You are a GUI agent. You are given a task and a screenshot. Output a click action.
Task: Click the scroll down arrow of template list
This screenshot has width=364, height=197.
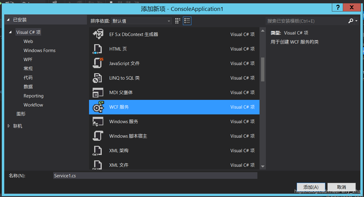pyautogui.click(x=263, y=166)
